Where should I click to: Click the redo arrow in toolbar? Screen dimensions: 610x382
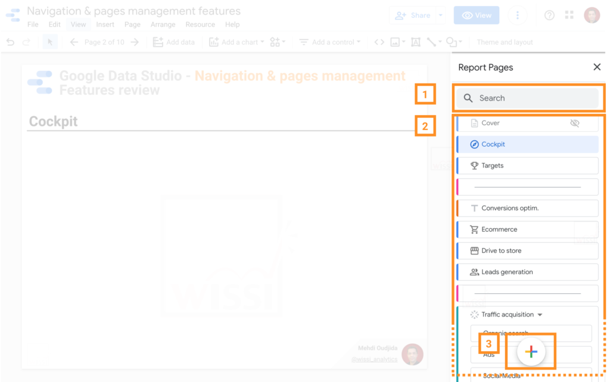[26, 42]
